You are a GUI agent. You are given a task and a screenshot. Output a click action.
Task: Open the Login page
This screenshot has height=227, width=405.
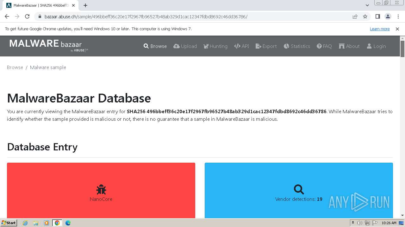click(x=376, y=46)
